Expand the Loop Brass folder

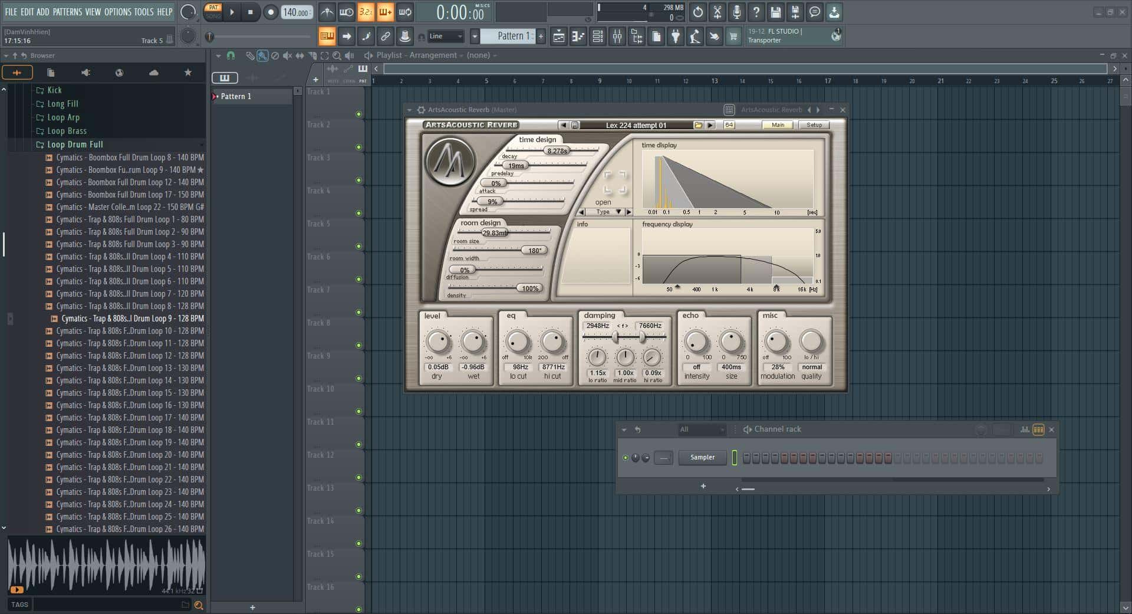point(67,131)
